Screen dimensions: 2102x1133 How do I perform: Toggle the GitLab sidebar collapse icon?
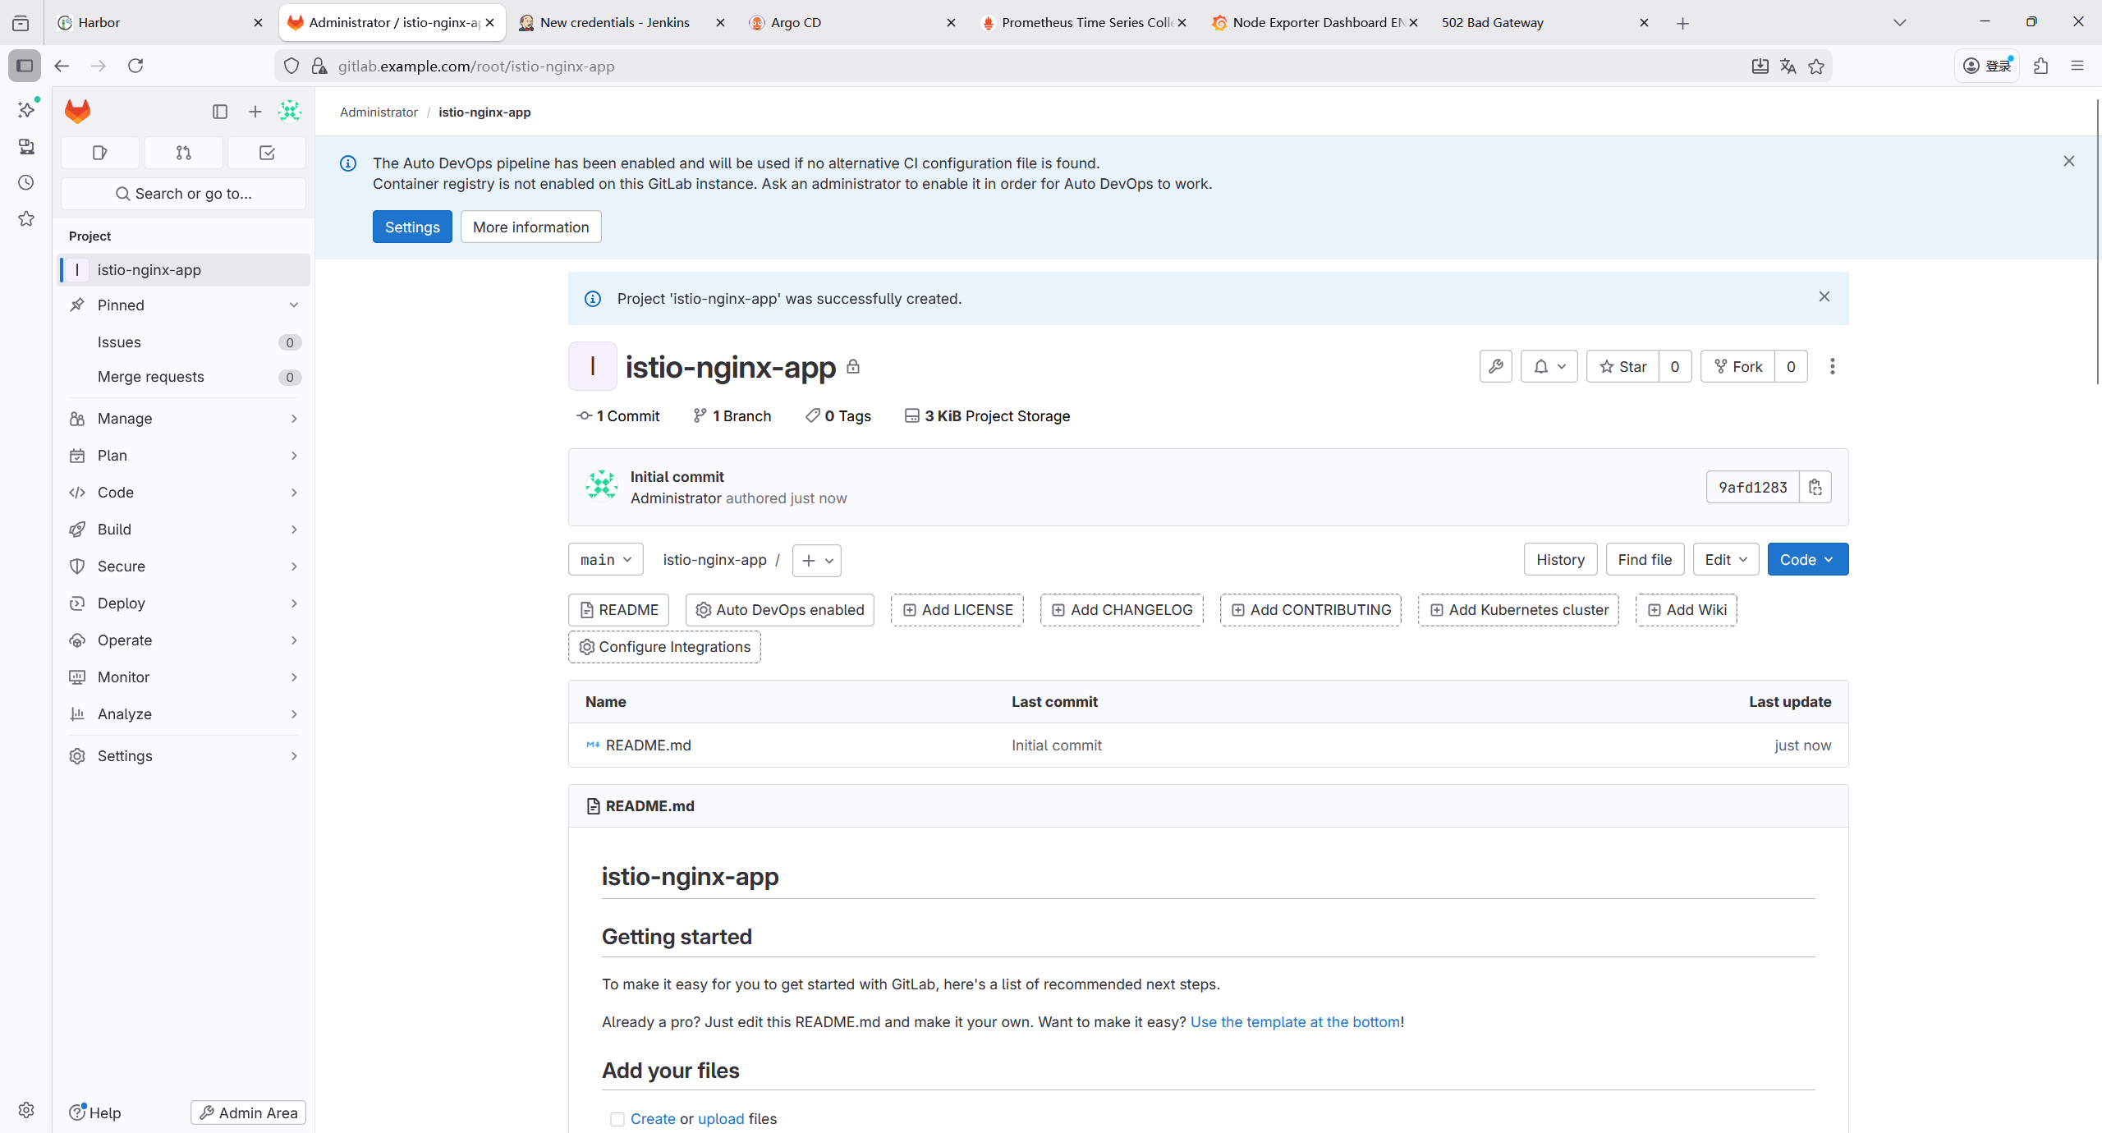219,112
